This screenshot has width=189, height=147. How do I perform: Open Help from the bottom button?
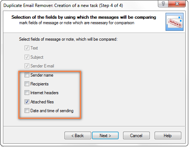168,135
